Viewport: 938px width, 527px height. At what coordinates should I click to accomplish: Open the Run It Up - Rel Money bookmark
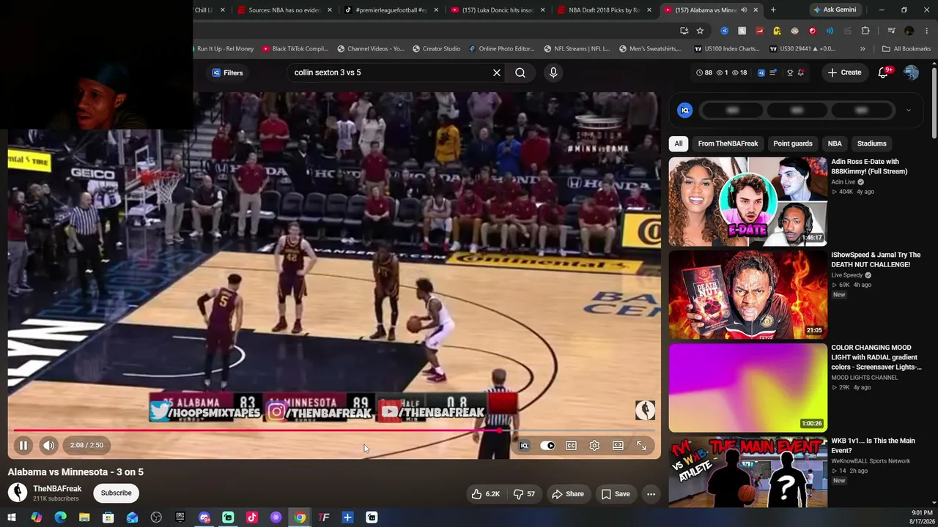coord(225,49)
